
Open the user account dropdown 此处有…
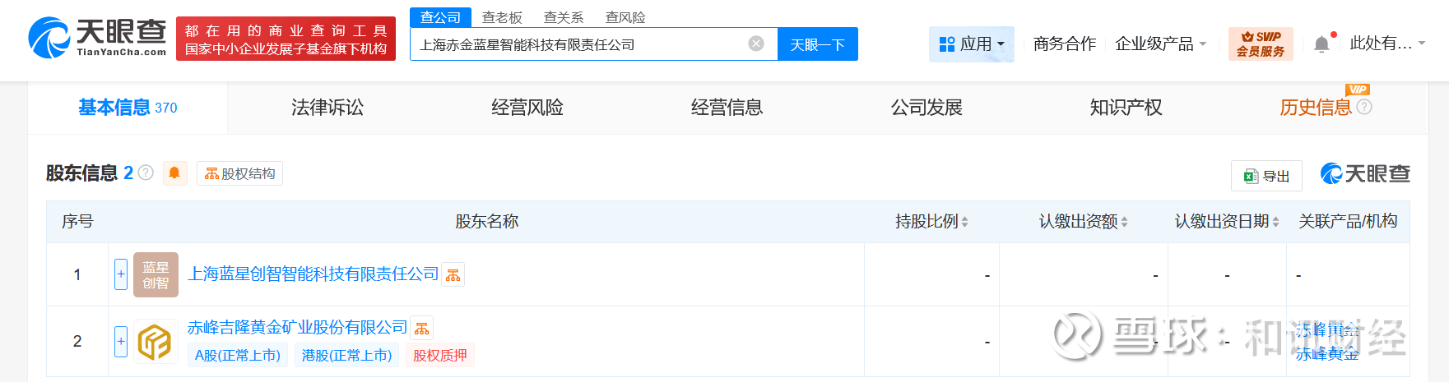coord(1387,44)
